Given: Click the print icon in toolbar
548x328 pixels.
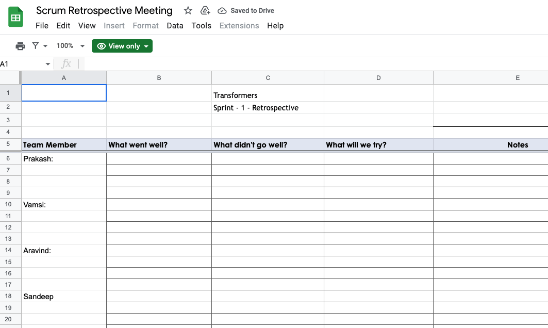Looking at the screenshot, I should (x=20, y=46).
